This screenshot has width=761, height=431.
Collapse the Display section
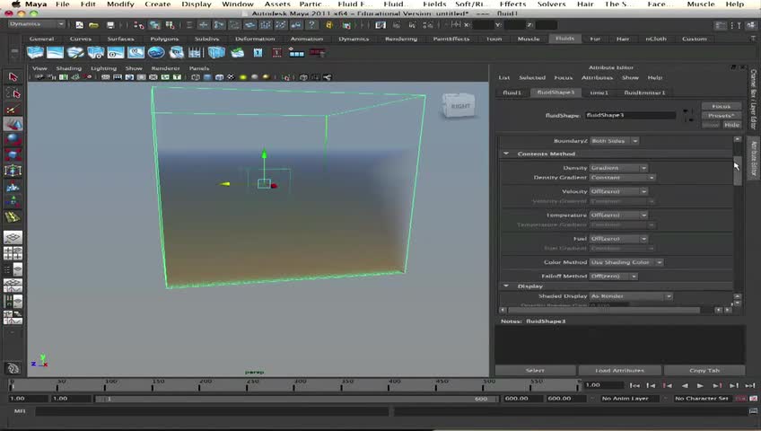pyautogui.click(x=506, y=286)
